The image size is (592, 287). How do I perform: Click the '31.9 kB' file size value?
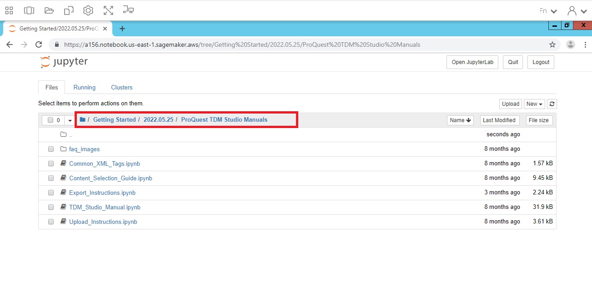coord(543,207)
